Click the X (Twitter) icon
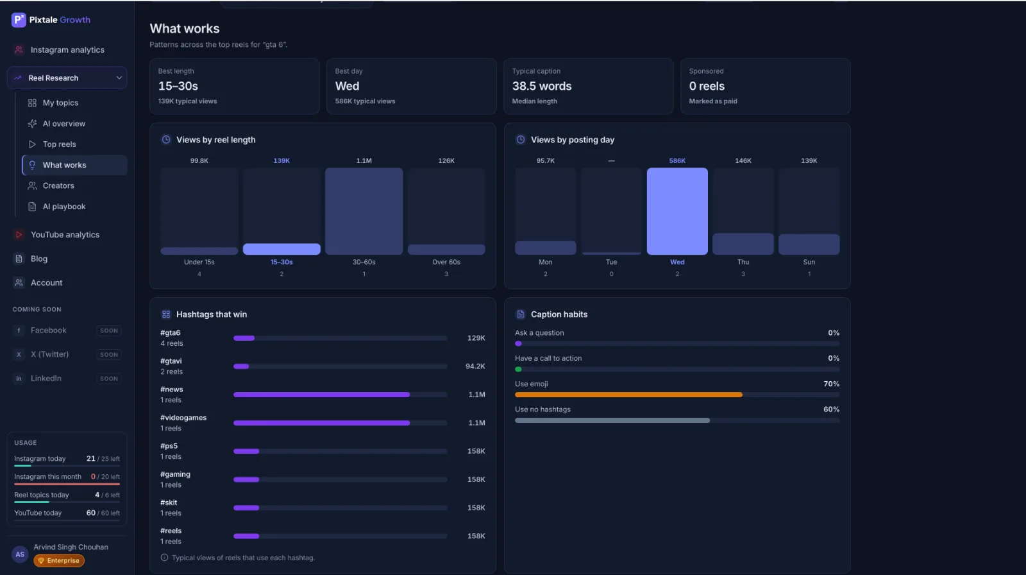This screenshot has width=1026, height=575. [x=19, y=354]
